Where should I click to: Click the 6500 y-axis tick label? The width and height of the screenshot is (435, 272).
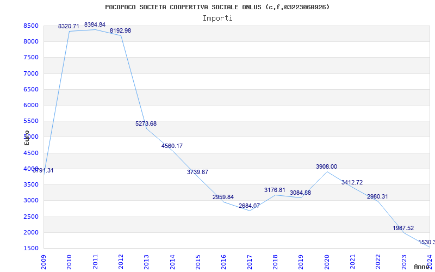31,89
